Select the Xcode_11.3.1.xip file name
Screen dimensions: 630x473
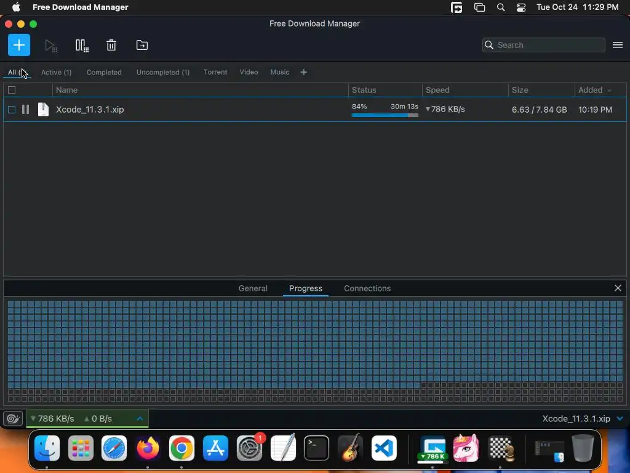(90, 110)
